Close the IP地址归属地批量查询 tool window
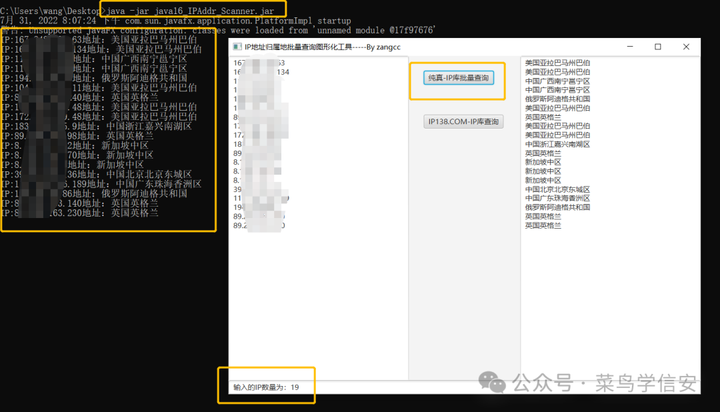This screenshot has width=720, height=412. [x=686, y=47]
